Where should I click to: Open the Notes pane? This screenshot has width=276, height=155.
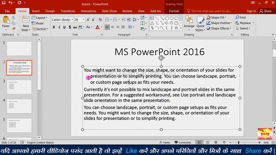tap(165, 143)
